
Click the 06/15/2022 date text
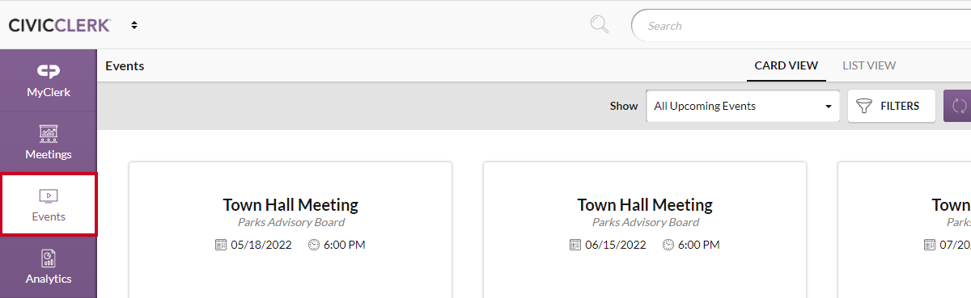[x=616, y=245]
